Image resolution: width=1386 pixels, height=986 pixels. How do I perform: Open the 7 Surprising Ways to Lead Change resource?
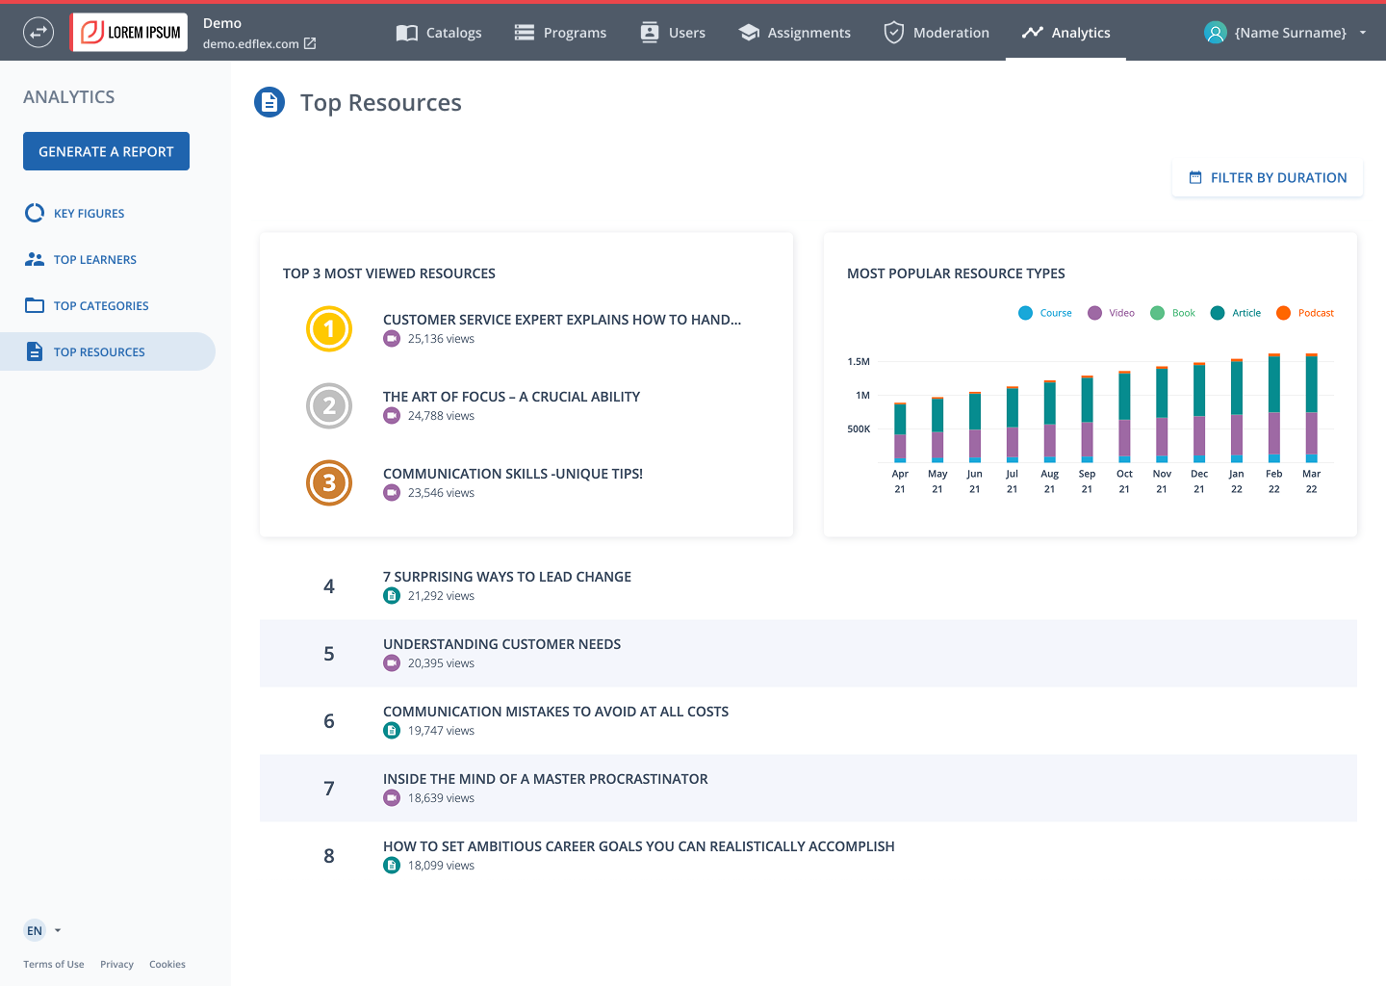coord(507,577)
